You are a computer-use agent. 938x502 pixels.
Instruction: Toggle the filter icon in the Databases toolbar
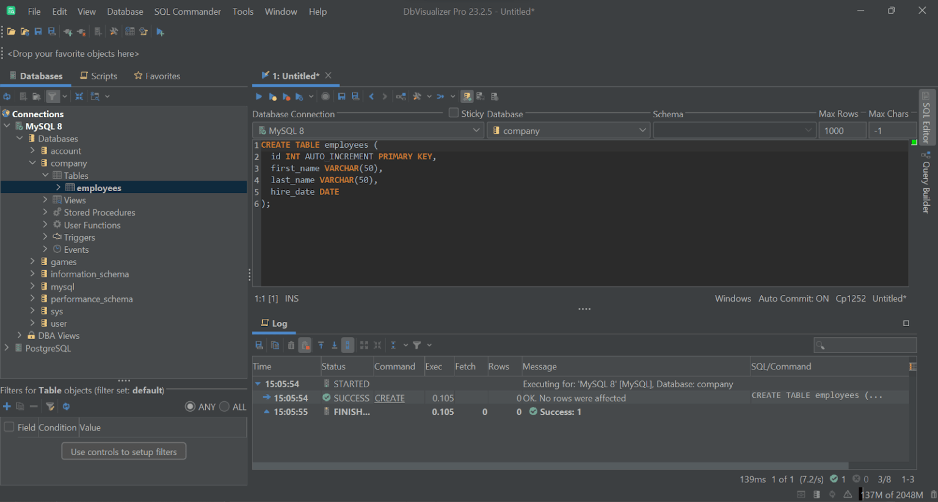52,96
